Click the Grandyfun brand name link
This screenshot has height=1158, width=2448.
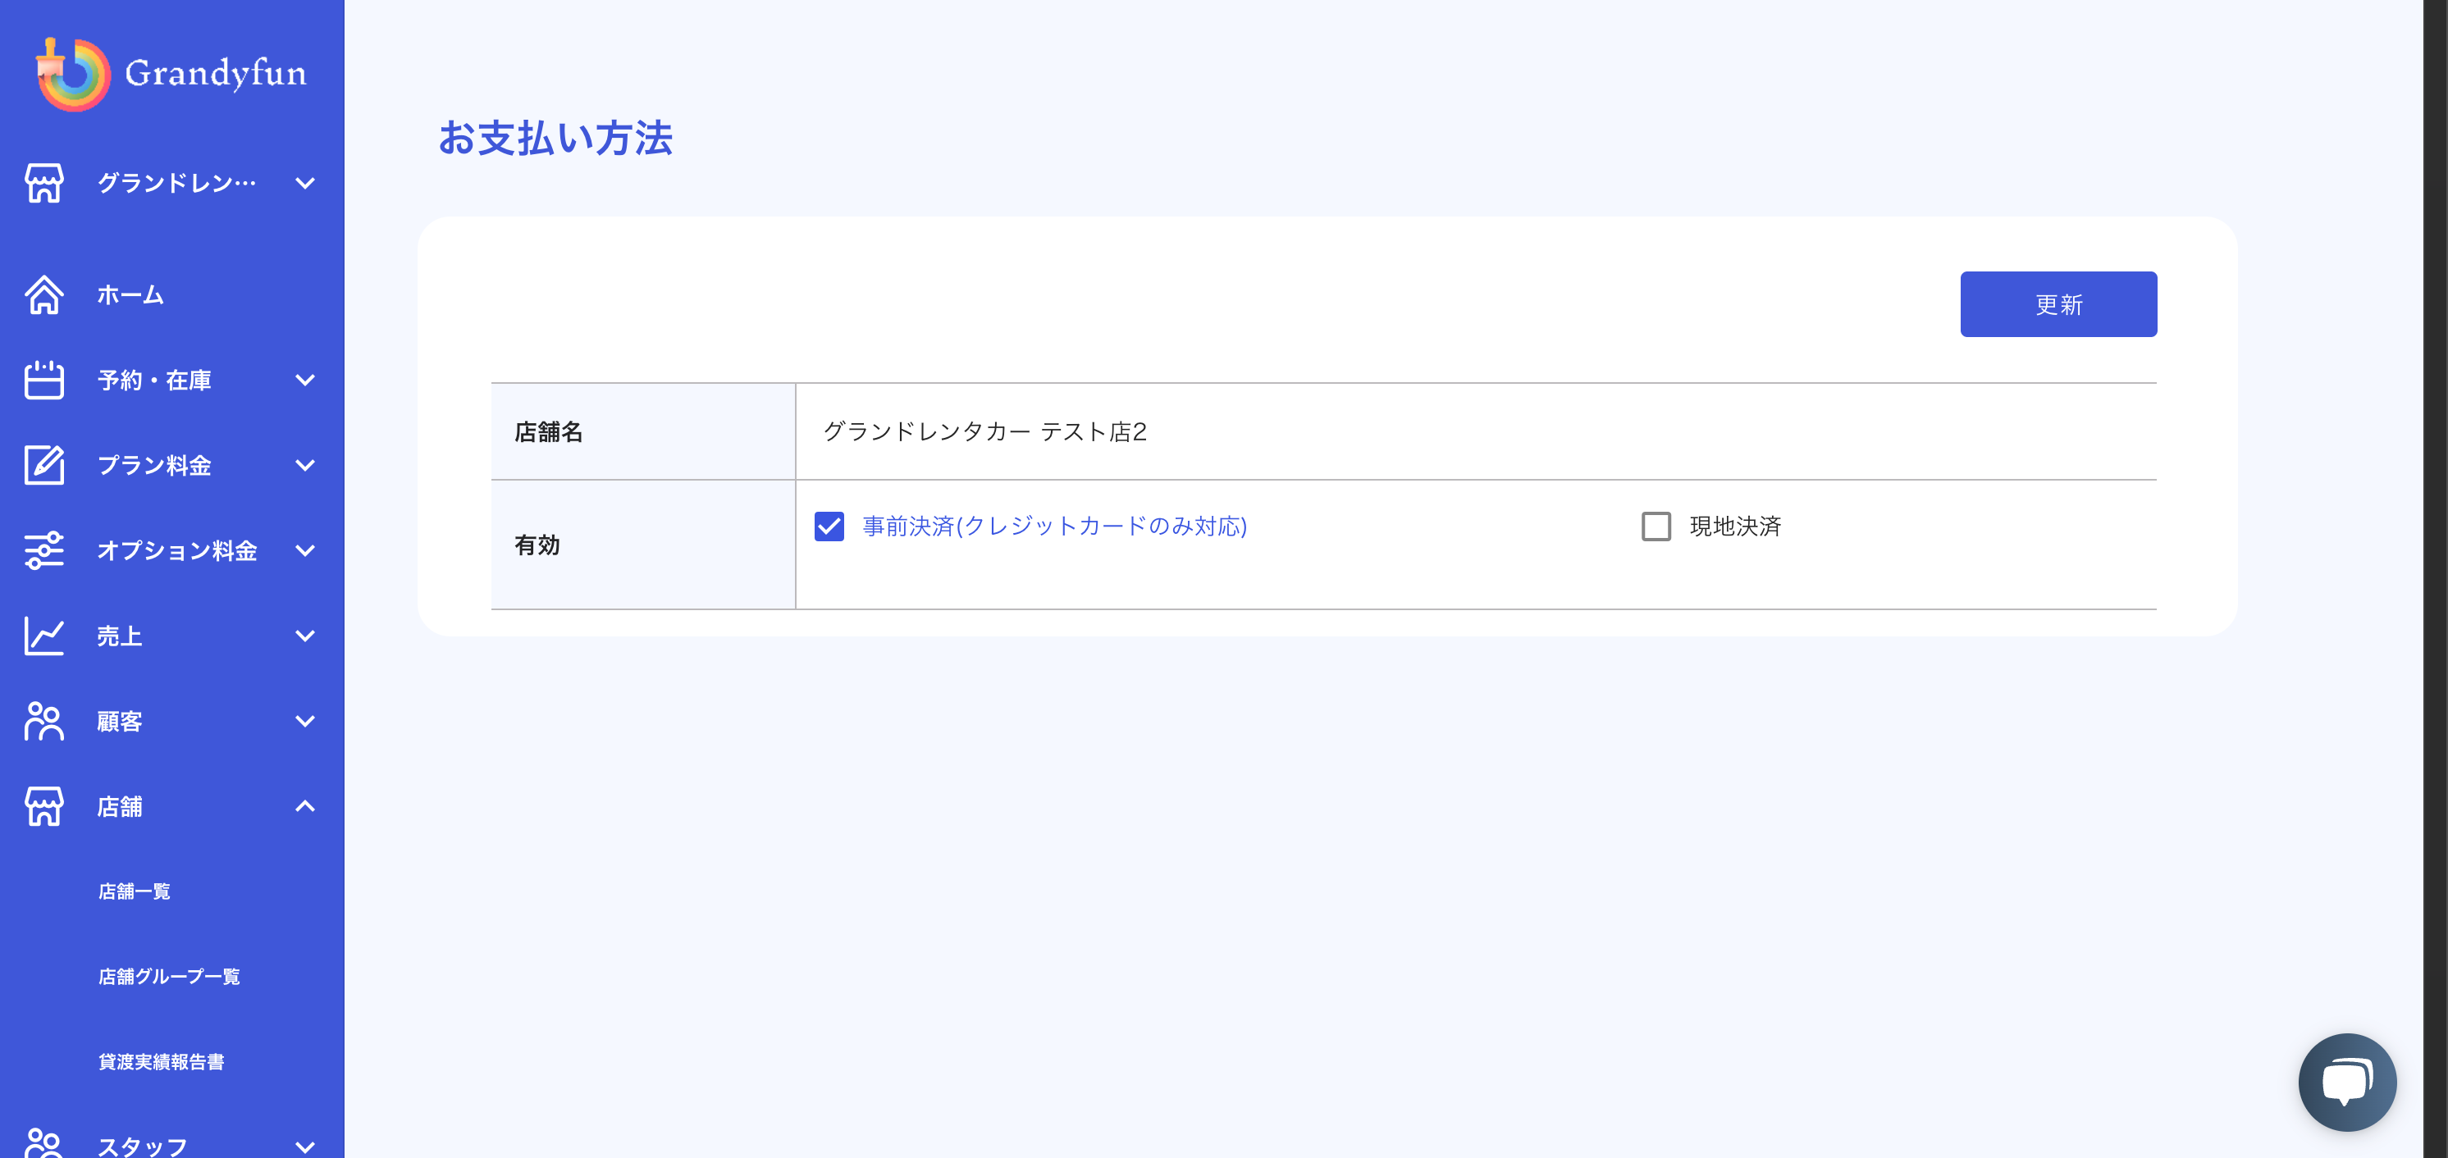tap(216, 74)
